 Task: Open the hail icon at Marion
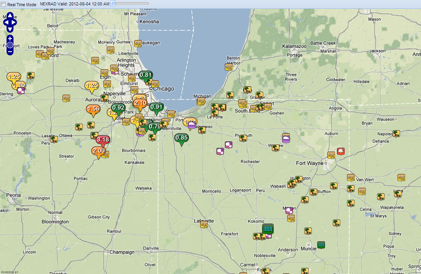click(x=289, y=211)
